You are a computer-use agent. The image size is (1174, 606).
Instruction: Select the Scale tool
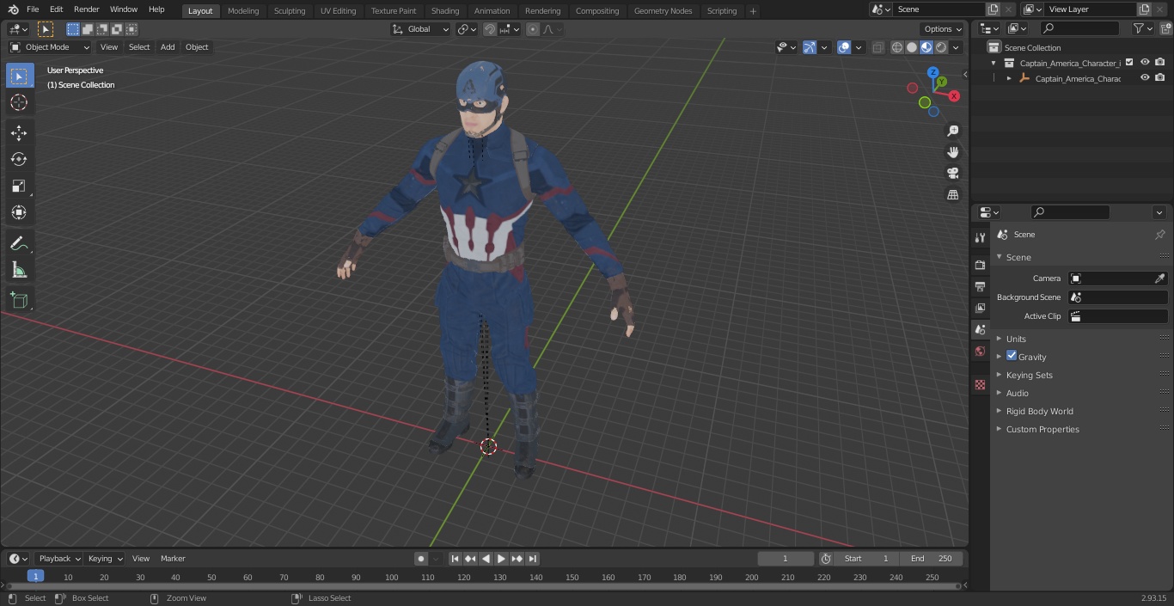[x=19, y=186]
